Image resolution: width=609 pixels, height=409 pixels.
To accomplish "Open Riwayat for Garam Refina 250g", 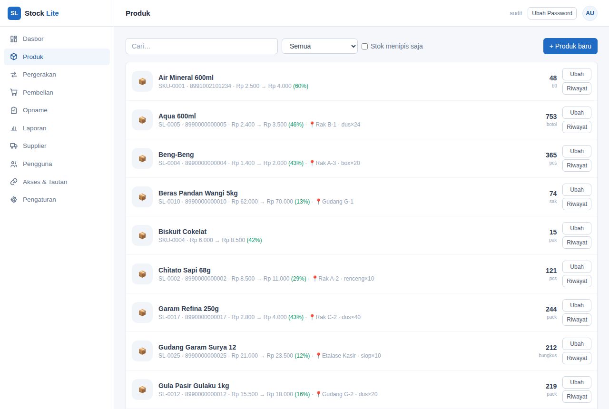I will coord(577,320).
